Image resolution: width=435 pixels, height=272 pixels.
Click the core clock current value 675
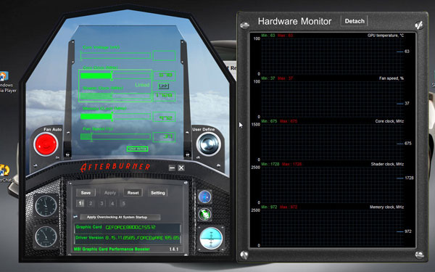pos(408,144)
